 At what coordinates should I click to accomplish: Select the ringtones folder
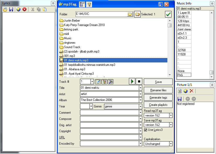pyautogui.click(x=67, y=43)
